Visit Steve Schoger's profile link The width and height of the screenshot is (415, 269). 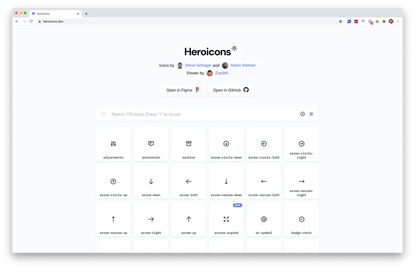tap(198, 65)
